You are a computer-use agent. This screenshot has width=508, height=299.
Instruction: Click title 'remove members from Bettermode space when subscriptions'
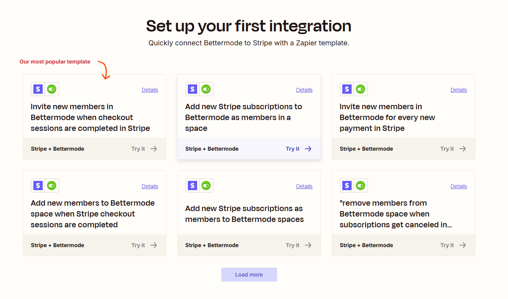396,214
